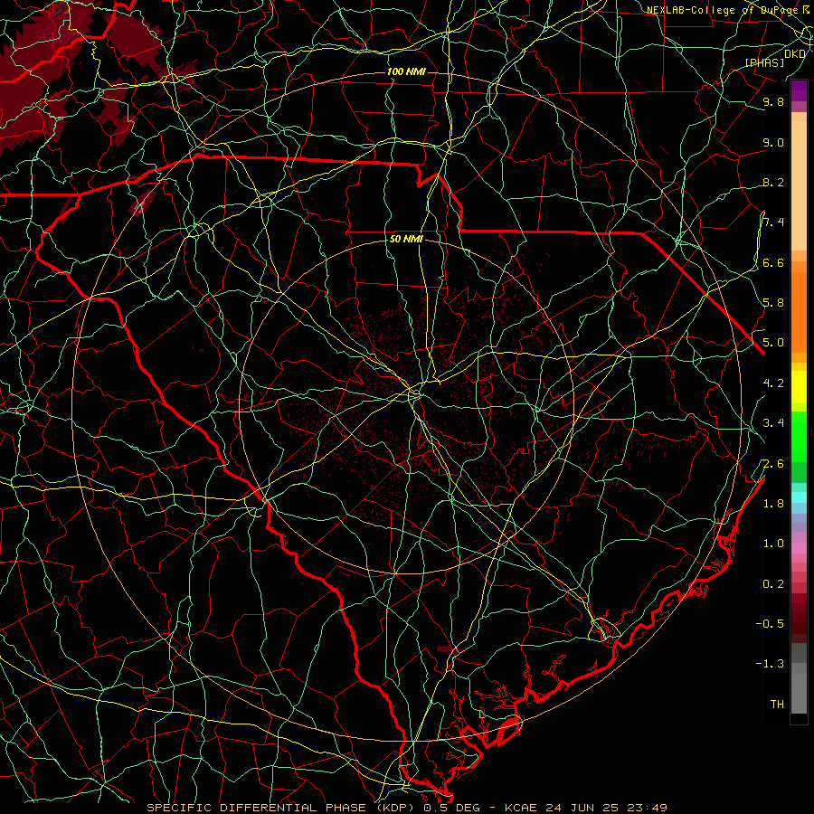Click the 1.8 value on the color scale
814x814 pixels.
pos(773,504)
